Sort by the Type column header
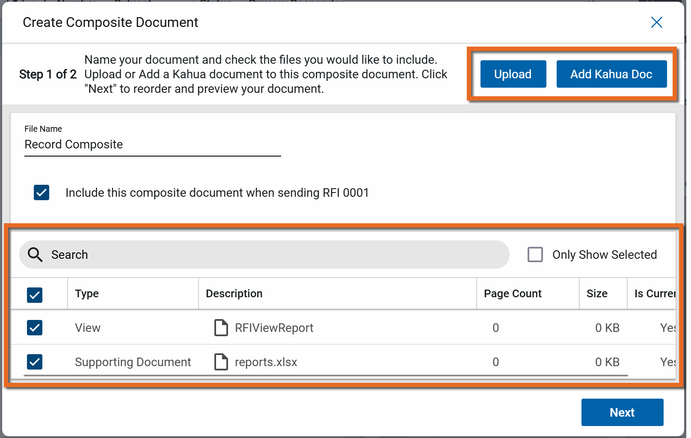 (87, 294)
